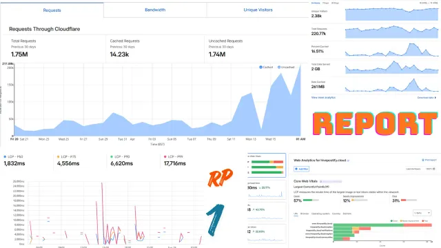
Task: Click the Requests Through Cloudflare heading
Action: (44, 29)
